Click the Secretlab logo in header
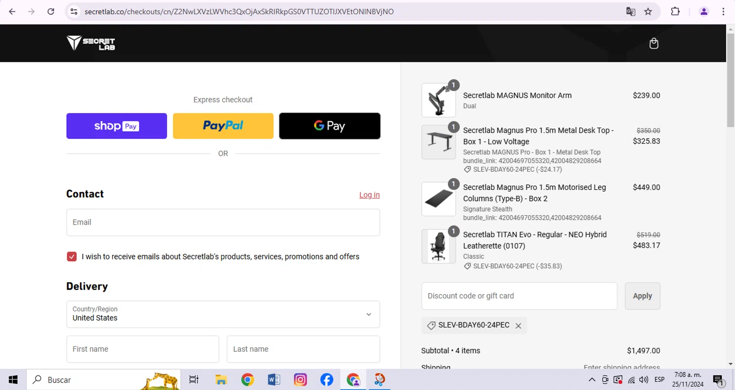Screen dimensions: 735x390 coord(91,43)
